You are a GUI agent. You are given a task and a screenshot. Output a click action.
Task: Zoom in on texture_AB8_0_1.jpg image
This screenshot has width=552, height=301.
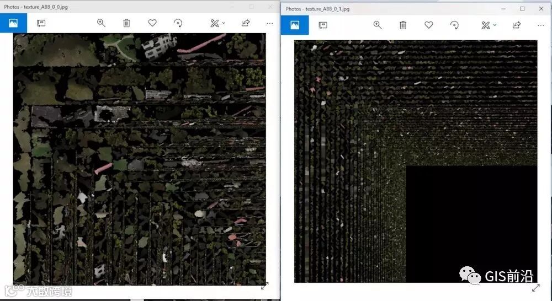tap(378, 25)
